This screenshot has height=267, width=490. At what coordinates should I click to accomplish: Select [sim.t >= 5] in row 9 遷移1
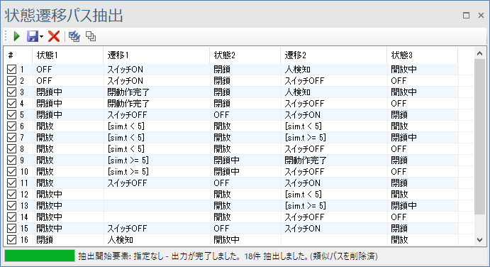pos(128,160)
